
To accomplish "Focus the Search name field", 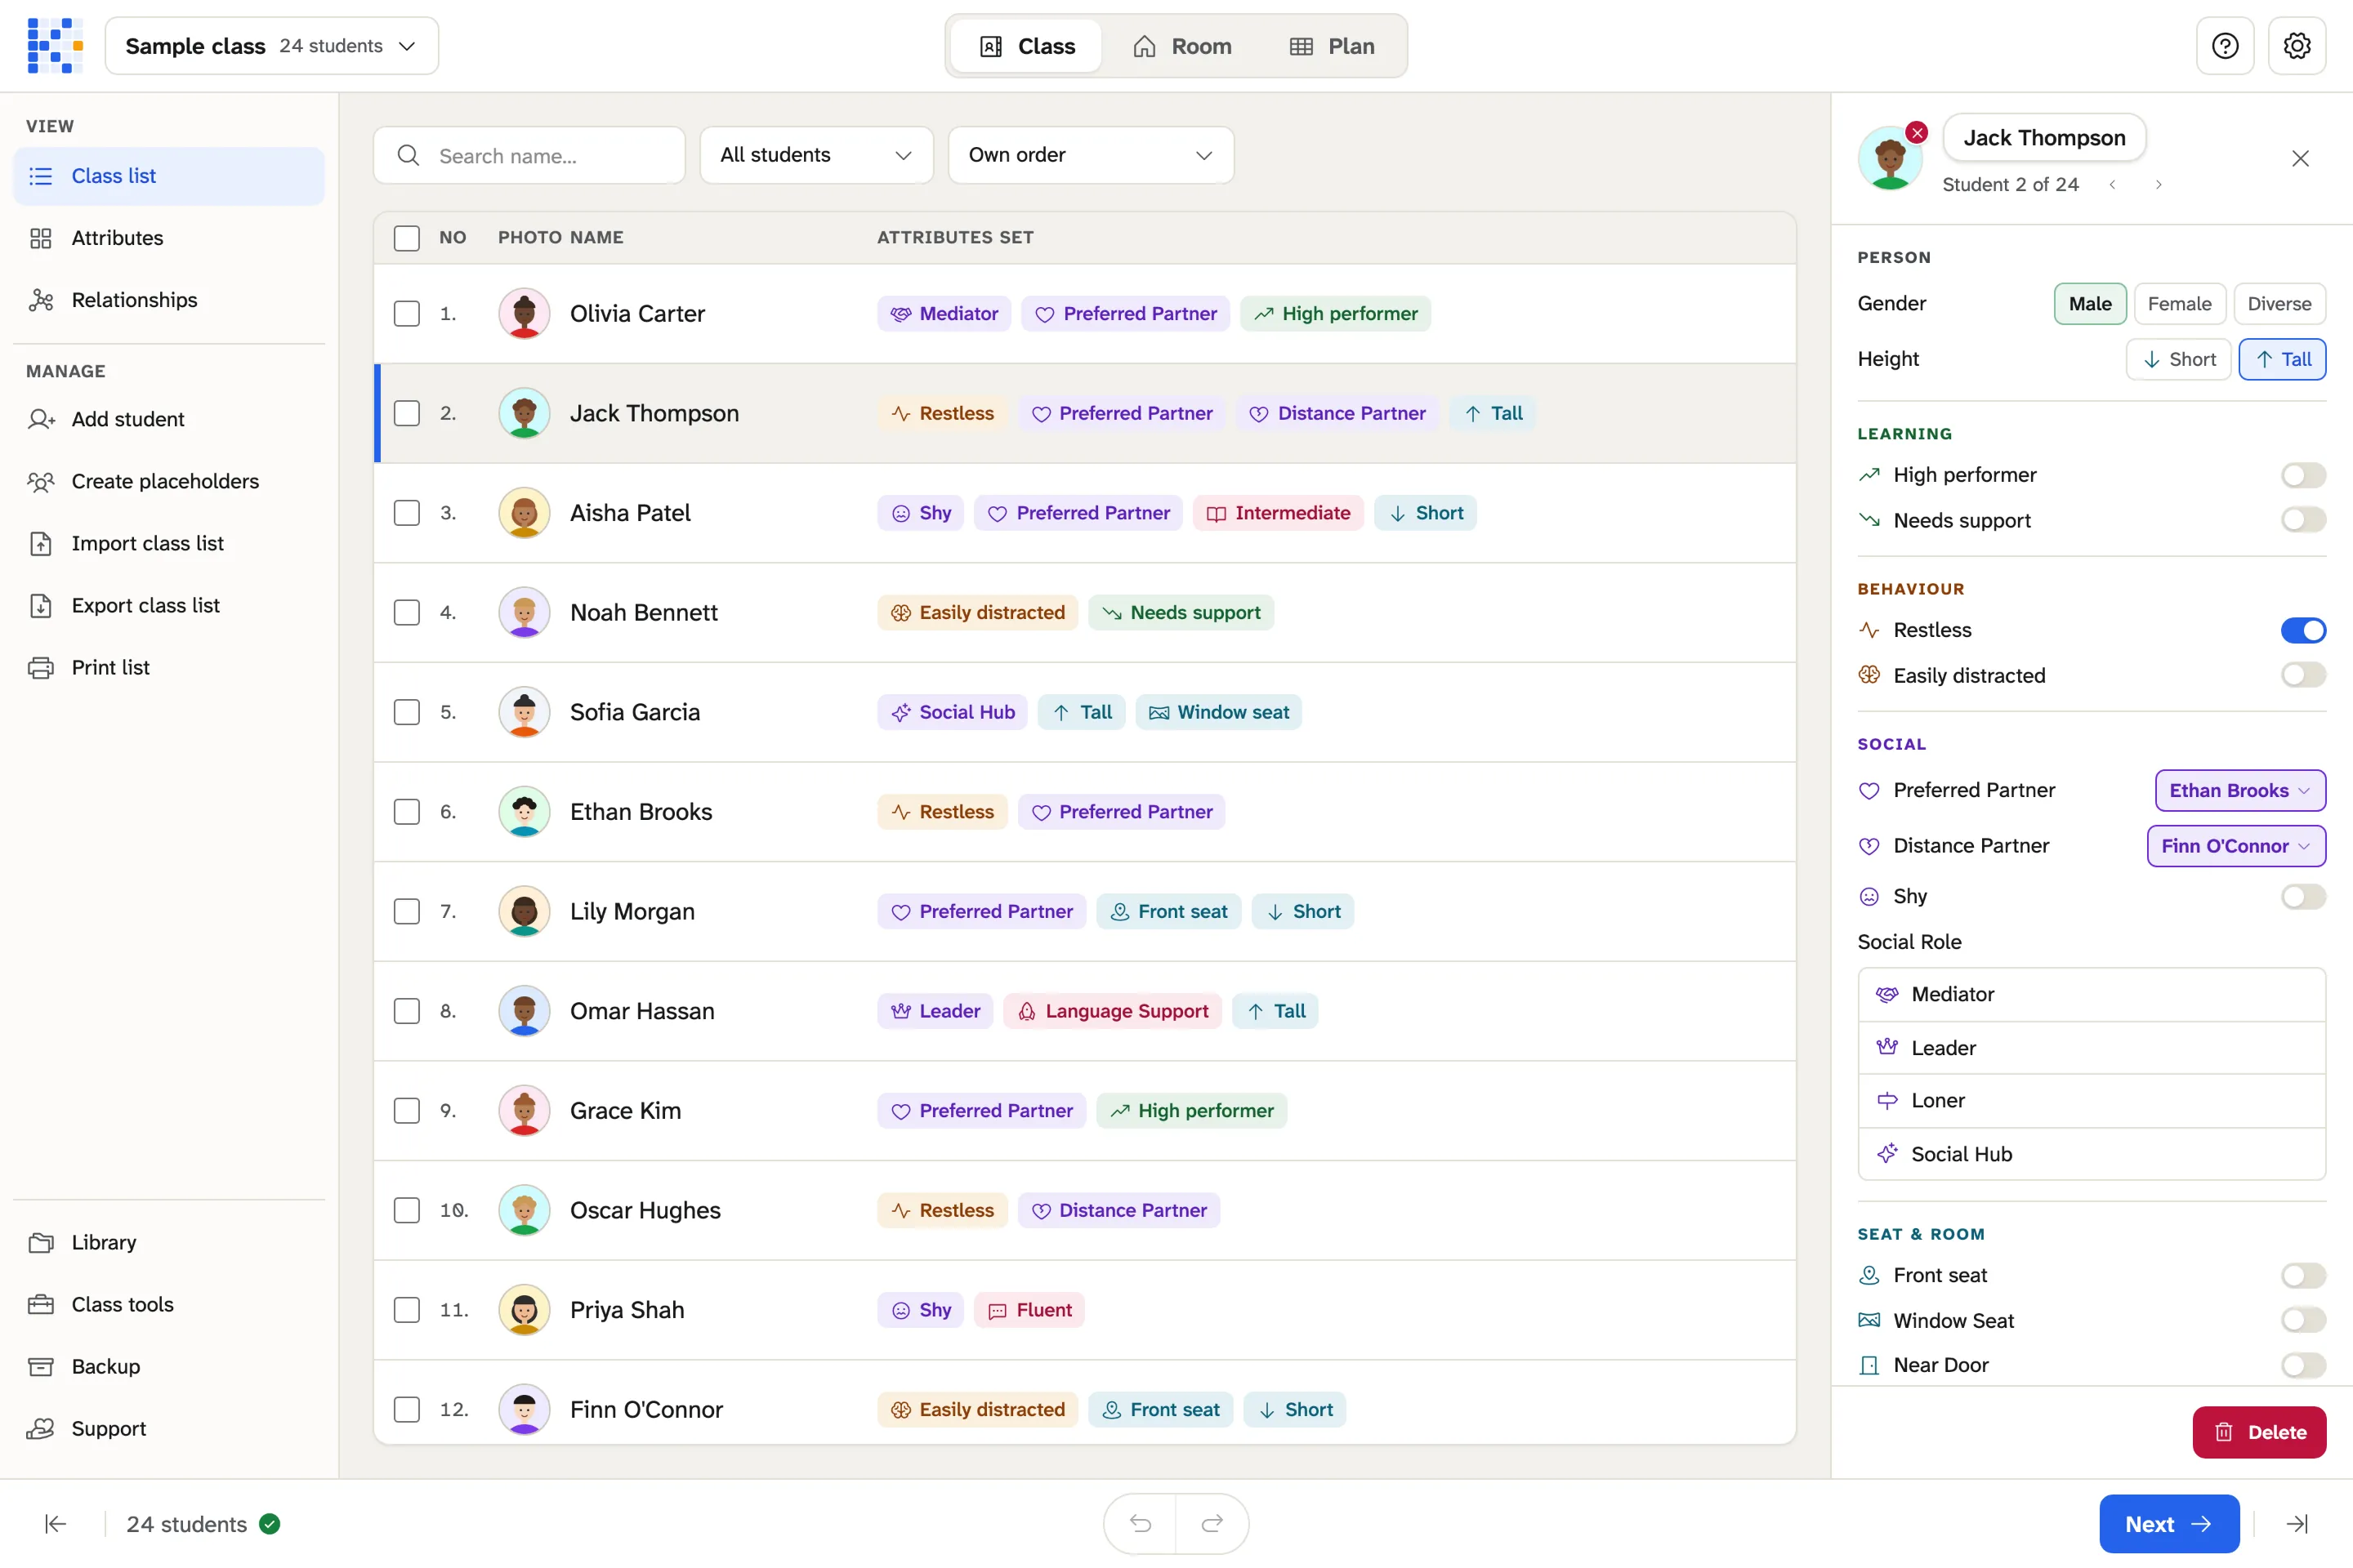I will coord(529,155).
